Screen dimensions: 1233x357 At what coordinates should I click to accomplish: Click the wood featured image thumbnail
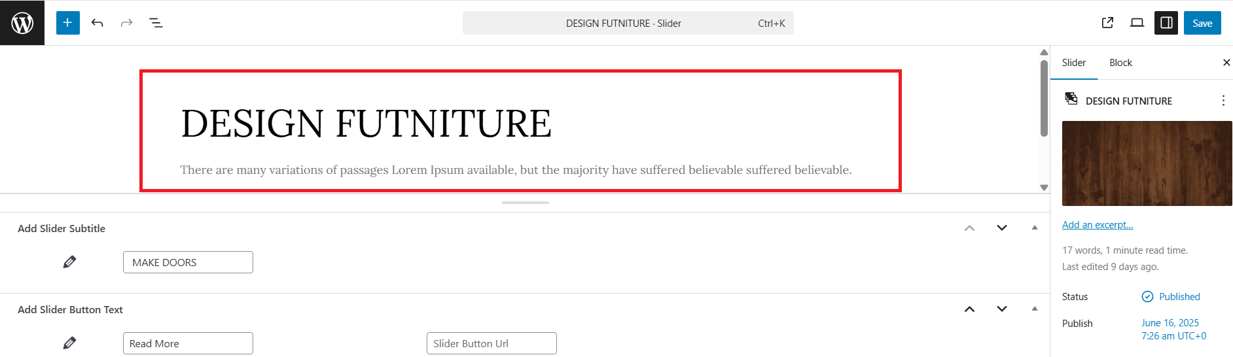(x=1147, y=163)
